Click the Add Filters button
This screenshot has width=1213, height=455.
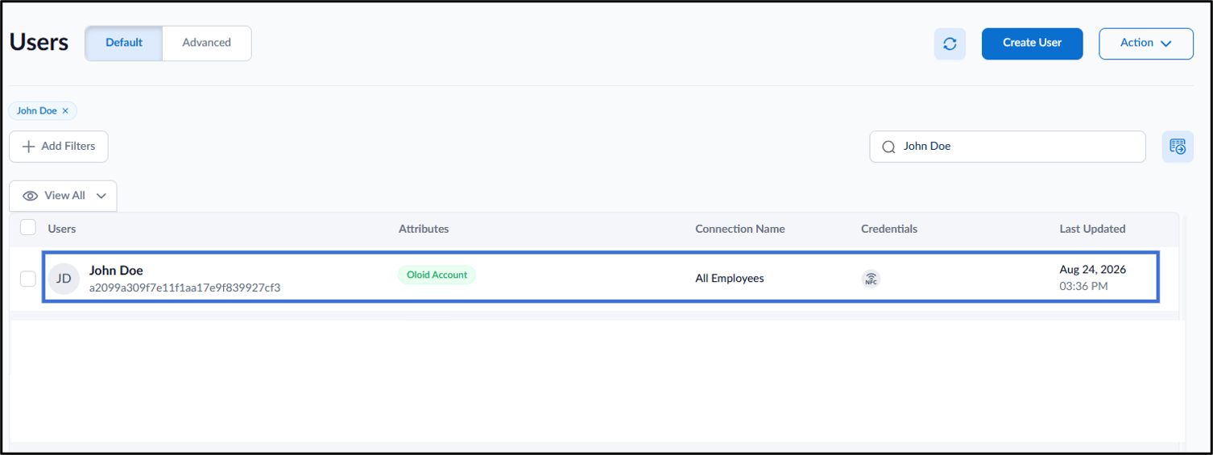pos(59,147)
